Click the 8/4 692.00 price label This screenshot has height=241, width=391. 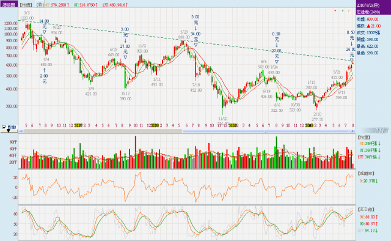(46, 62)
